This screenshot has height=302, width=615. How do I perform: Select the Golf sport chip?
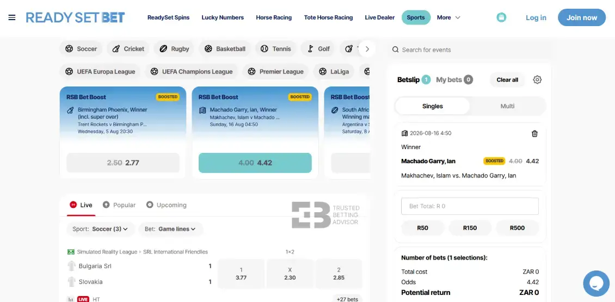(318, 49)
